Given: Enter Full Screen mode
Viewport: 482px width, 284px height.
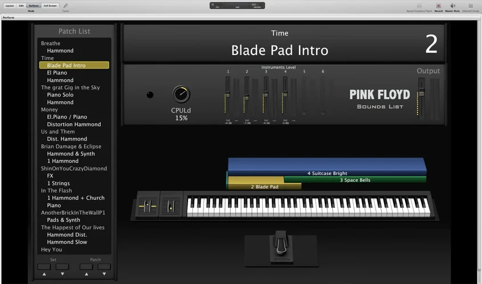Looking at the screenshot, I should [50, 6].
